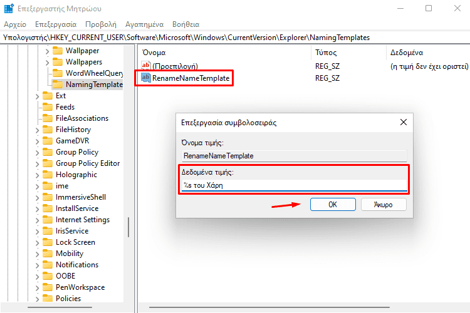Open the Επεξεργασία menu
The height and width of the screenshot is (313, 470).
[x=56, y=24]
